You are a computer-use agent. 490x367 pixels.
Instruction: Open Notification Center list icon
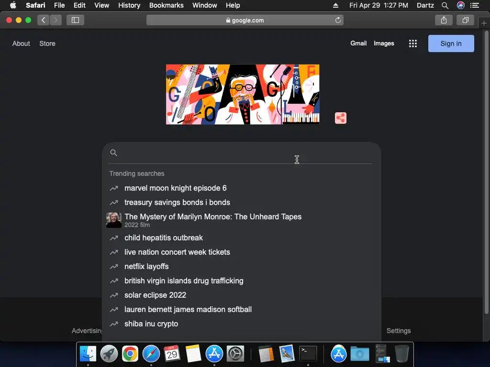(475, 5)
